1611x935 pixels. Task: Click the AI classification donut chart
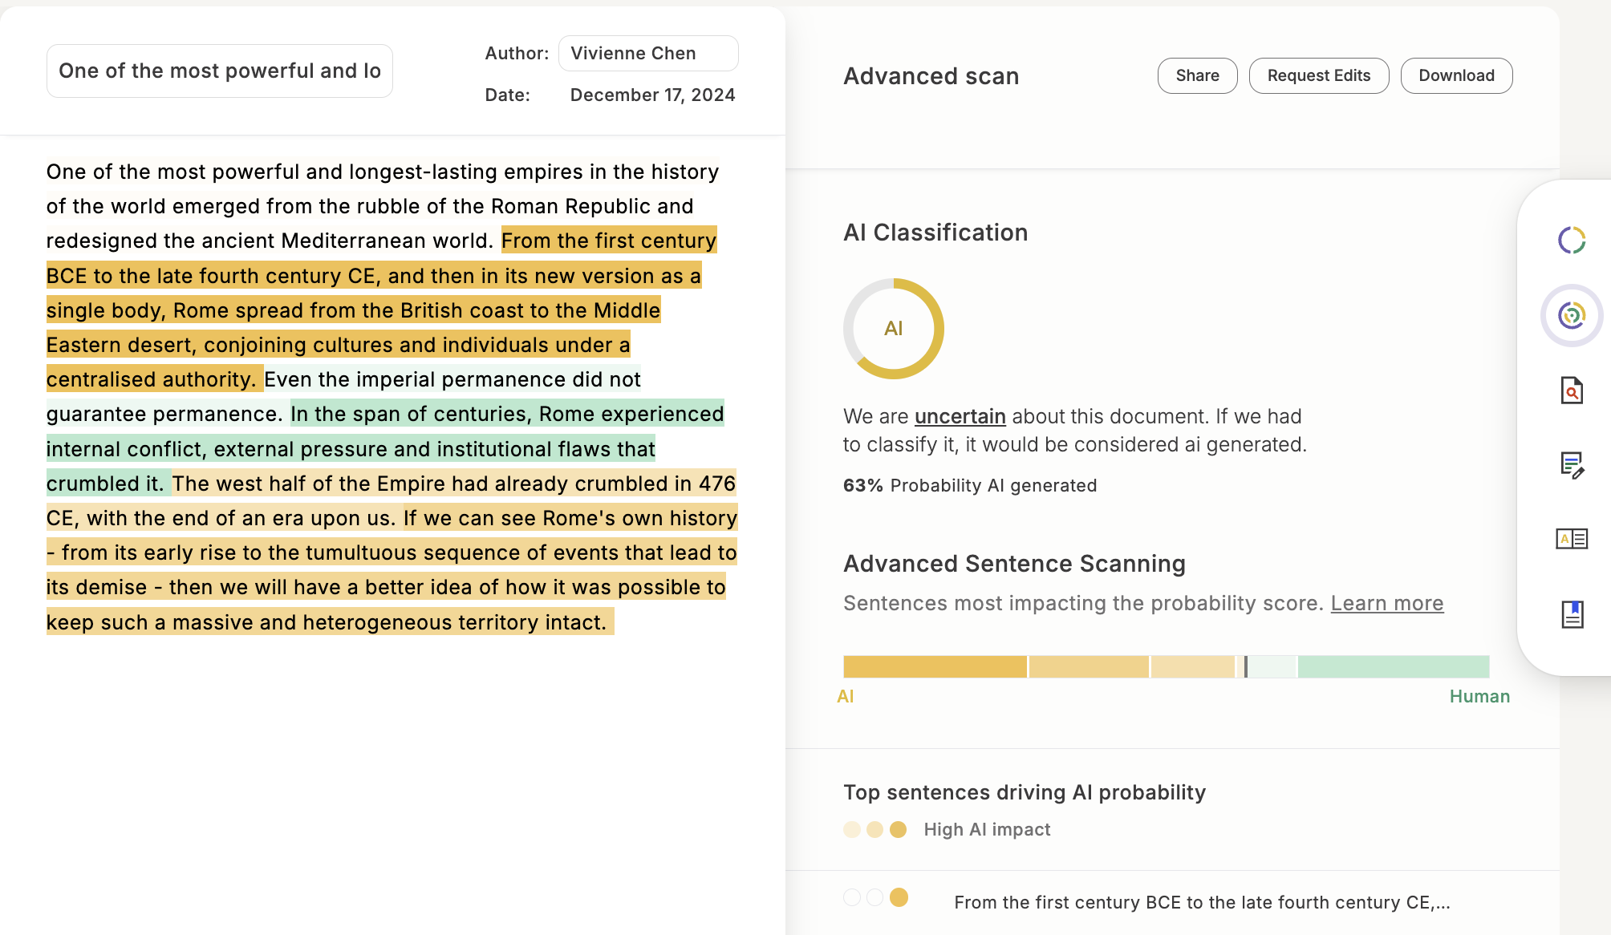click(893, 329)
